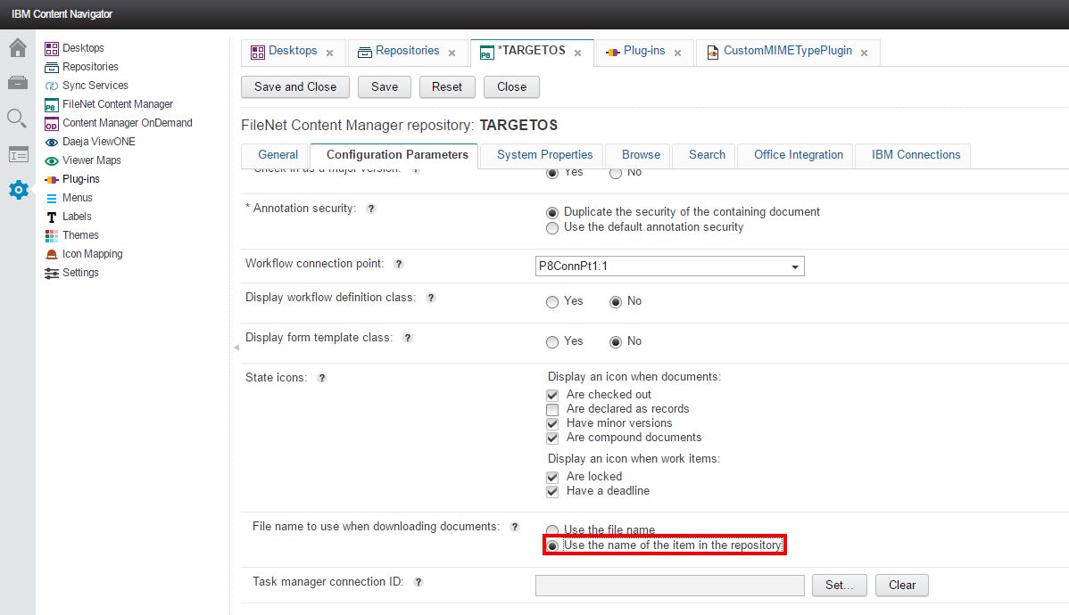Choose Yes for Display form template class
Screen dimensions: 1069x615
(x=552, y=342)
